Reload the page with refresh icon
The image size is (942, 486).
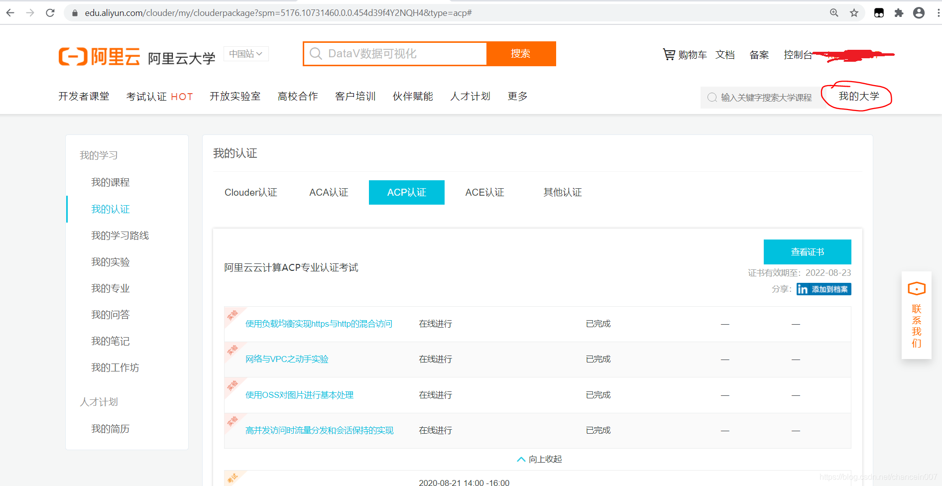coord(50,13)
